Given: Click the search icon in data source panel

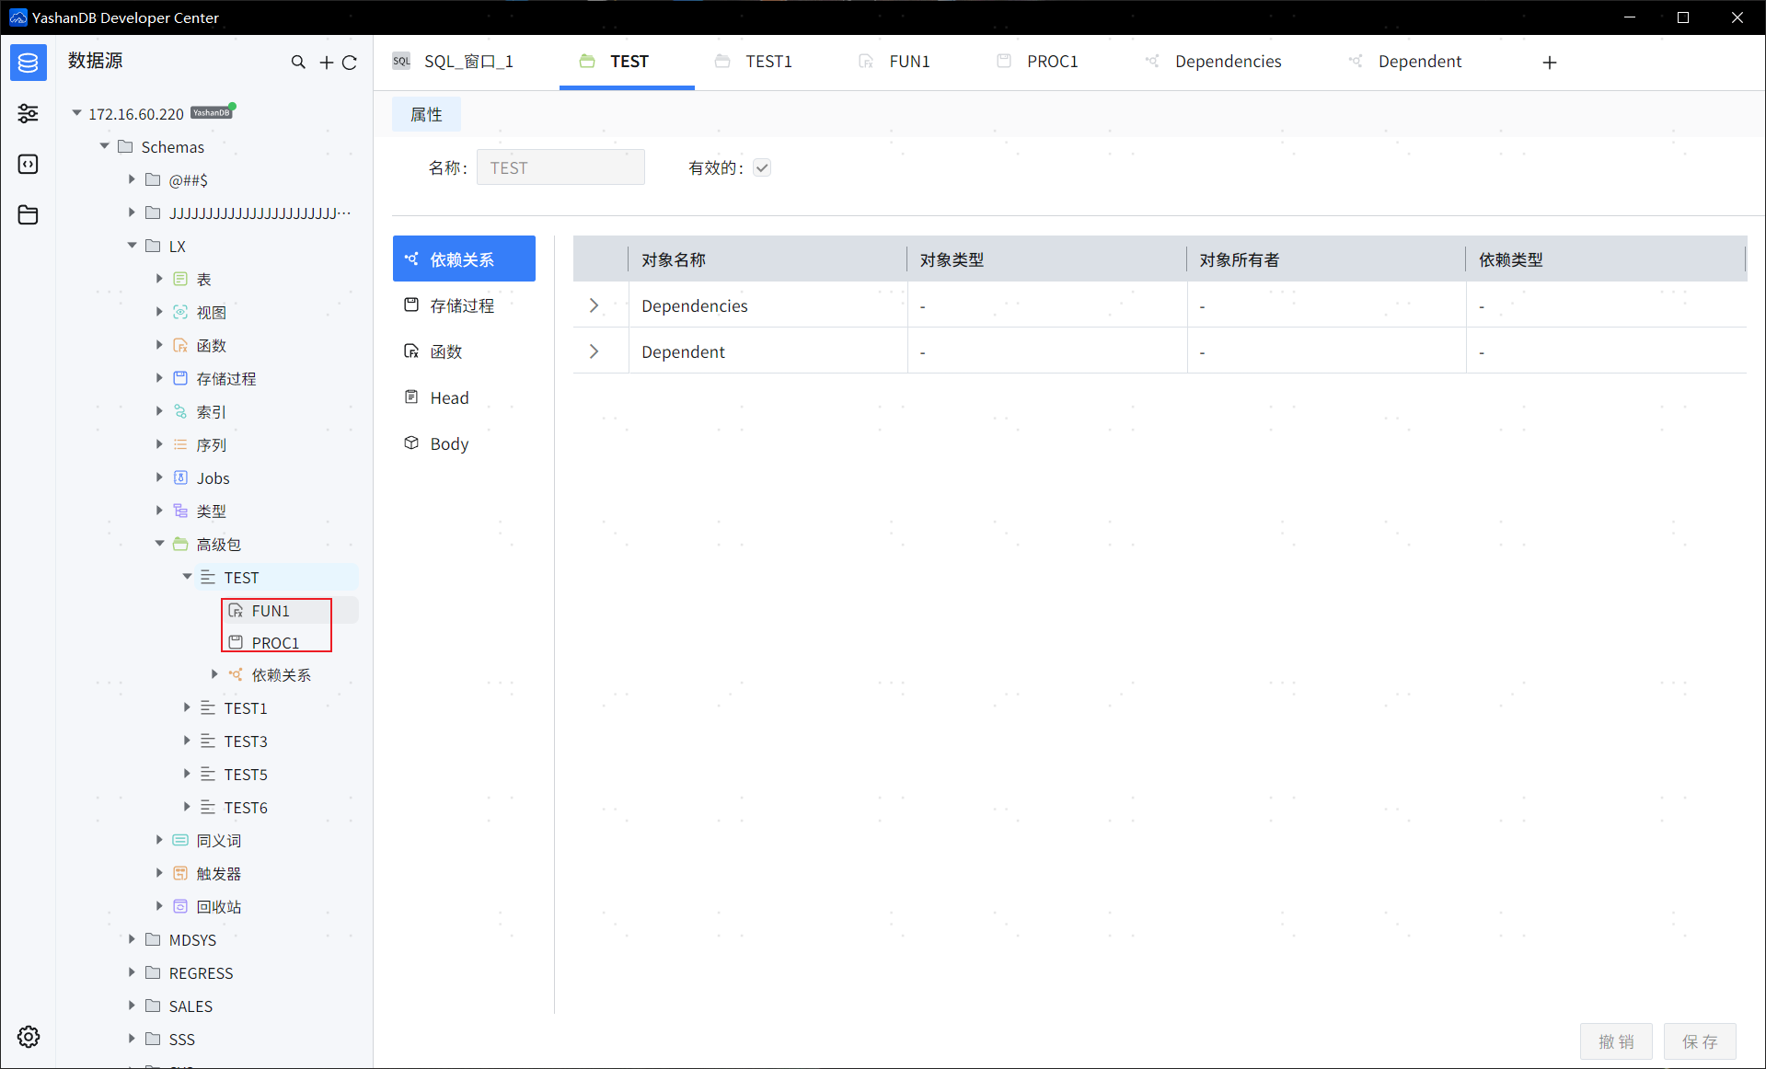Looking at the screenshot, I should point(298,63).
